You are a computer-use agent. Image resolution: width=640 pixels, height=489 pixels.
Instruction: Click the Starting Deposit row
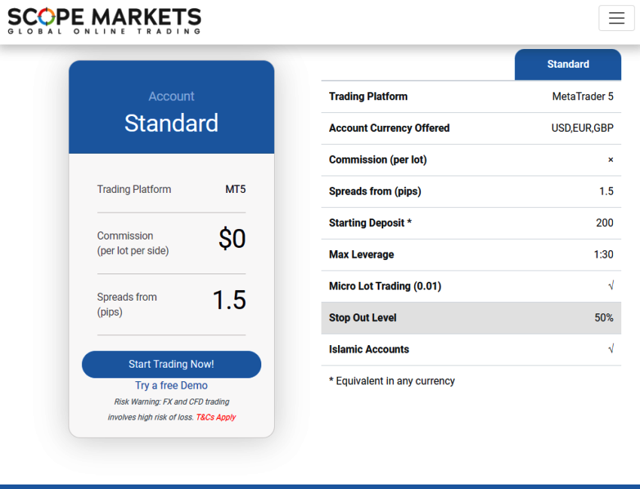471,223
